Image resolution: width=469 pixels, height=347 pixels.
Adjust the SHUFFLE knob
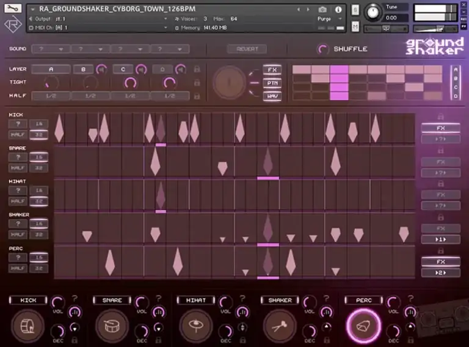322,49
